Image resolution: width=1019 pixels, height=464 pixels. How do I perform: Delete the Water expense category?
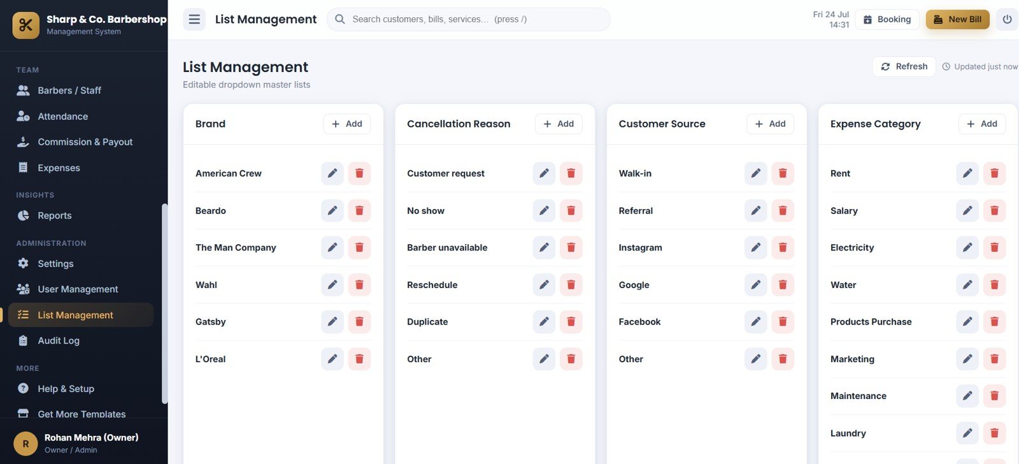pos(994,285)
